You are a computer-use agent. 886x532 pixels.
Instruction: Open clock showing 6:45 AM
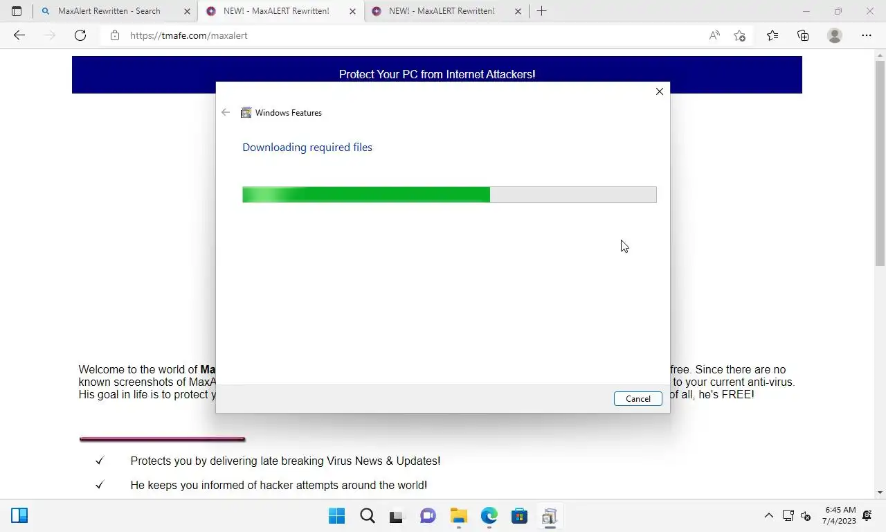coord(840,515)
